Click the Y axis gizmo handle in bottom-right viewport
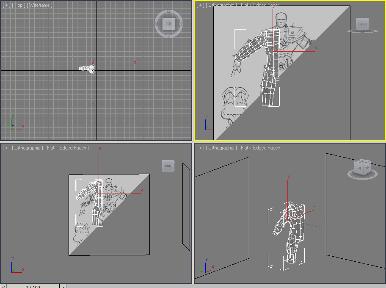The height and width of the screenshot is (288, 386). [x=288, y=197]
